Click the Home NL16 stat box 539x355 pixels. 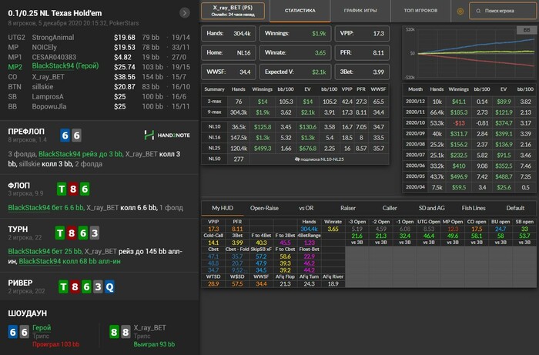229,52
